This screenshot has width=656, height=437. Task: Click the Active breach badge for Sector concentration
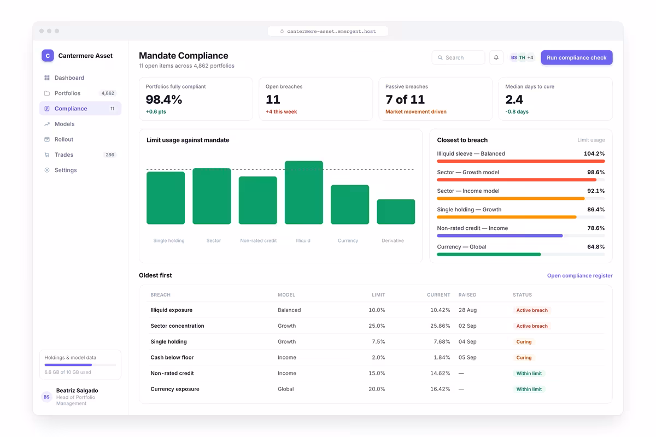click(532, 326)
